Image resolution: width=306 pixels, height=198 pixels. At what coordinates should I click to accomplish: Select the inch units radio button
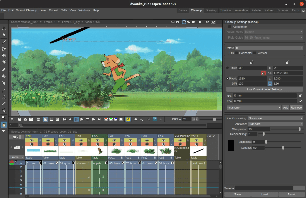click(228, 68)
